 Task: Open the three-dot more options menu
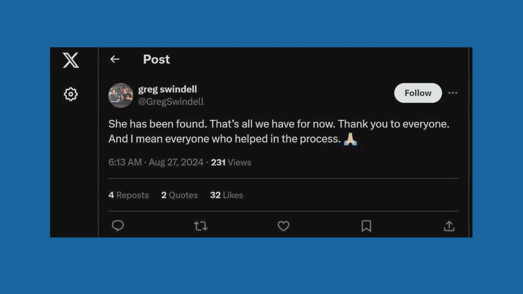(453, 93)
